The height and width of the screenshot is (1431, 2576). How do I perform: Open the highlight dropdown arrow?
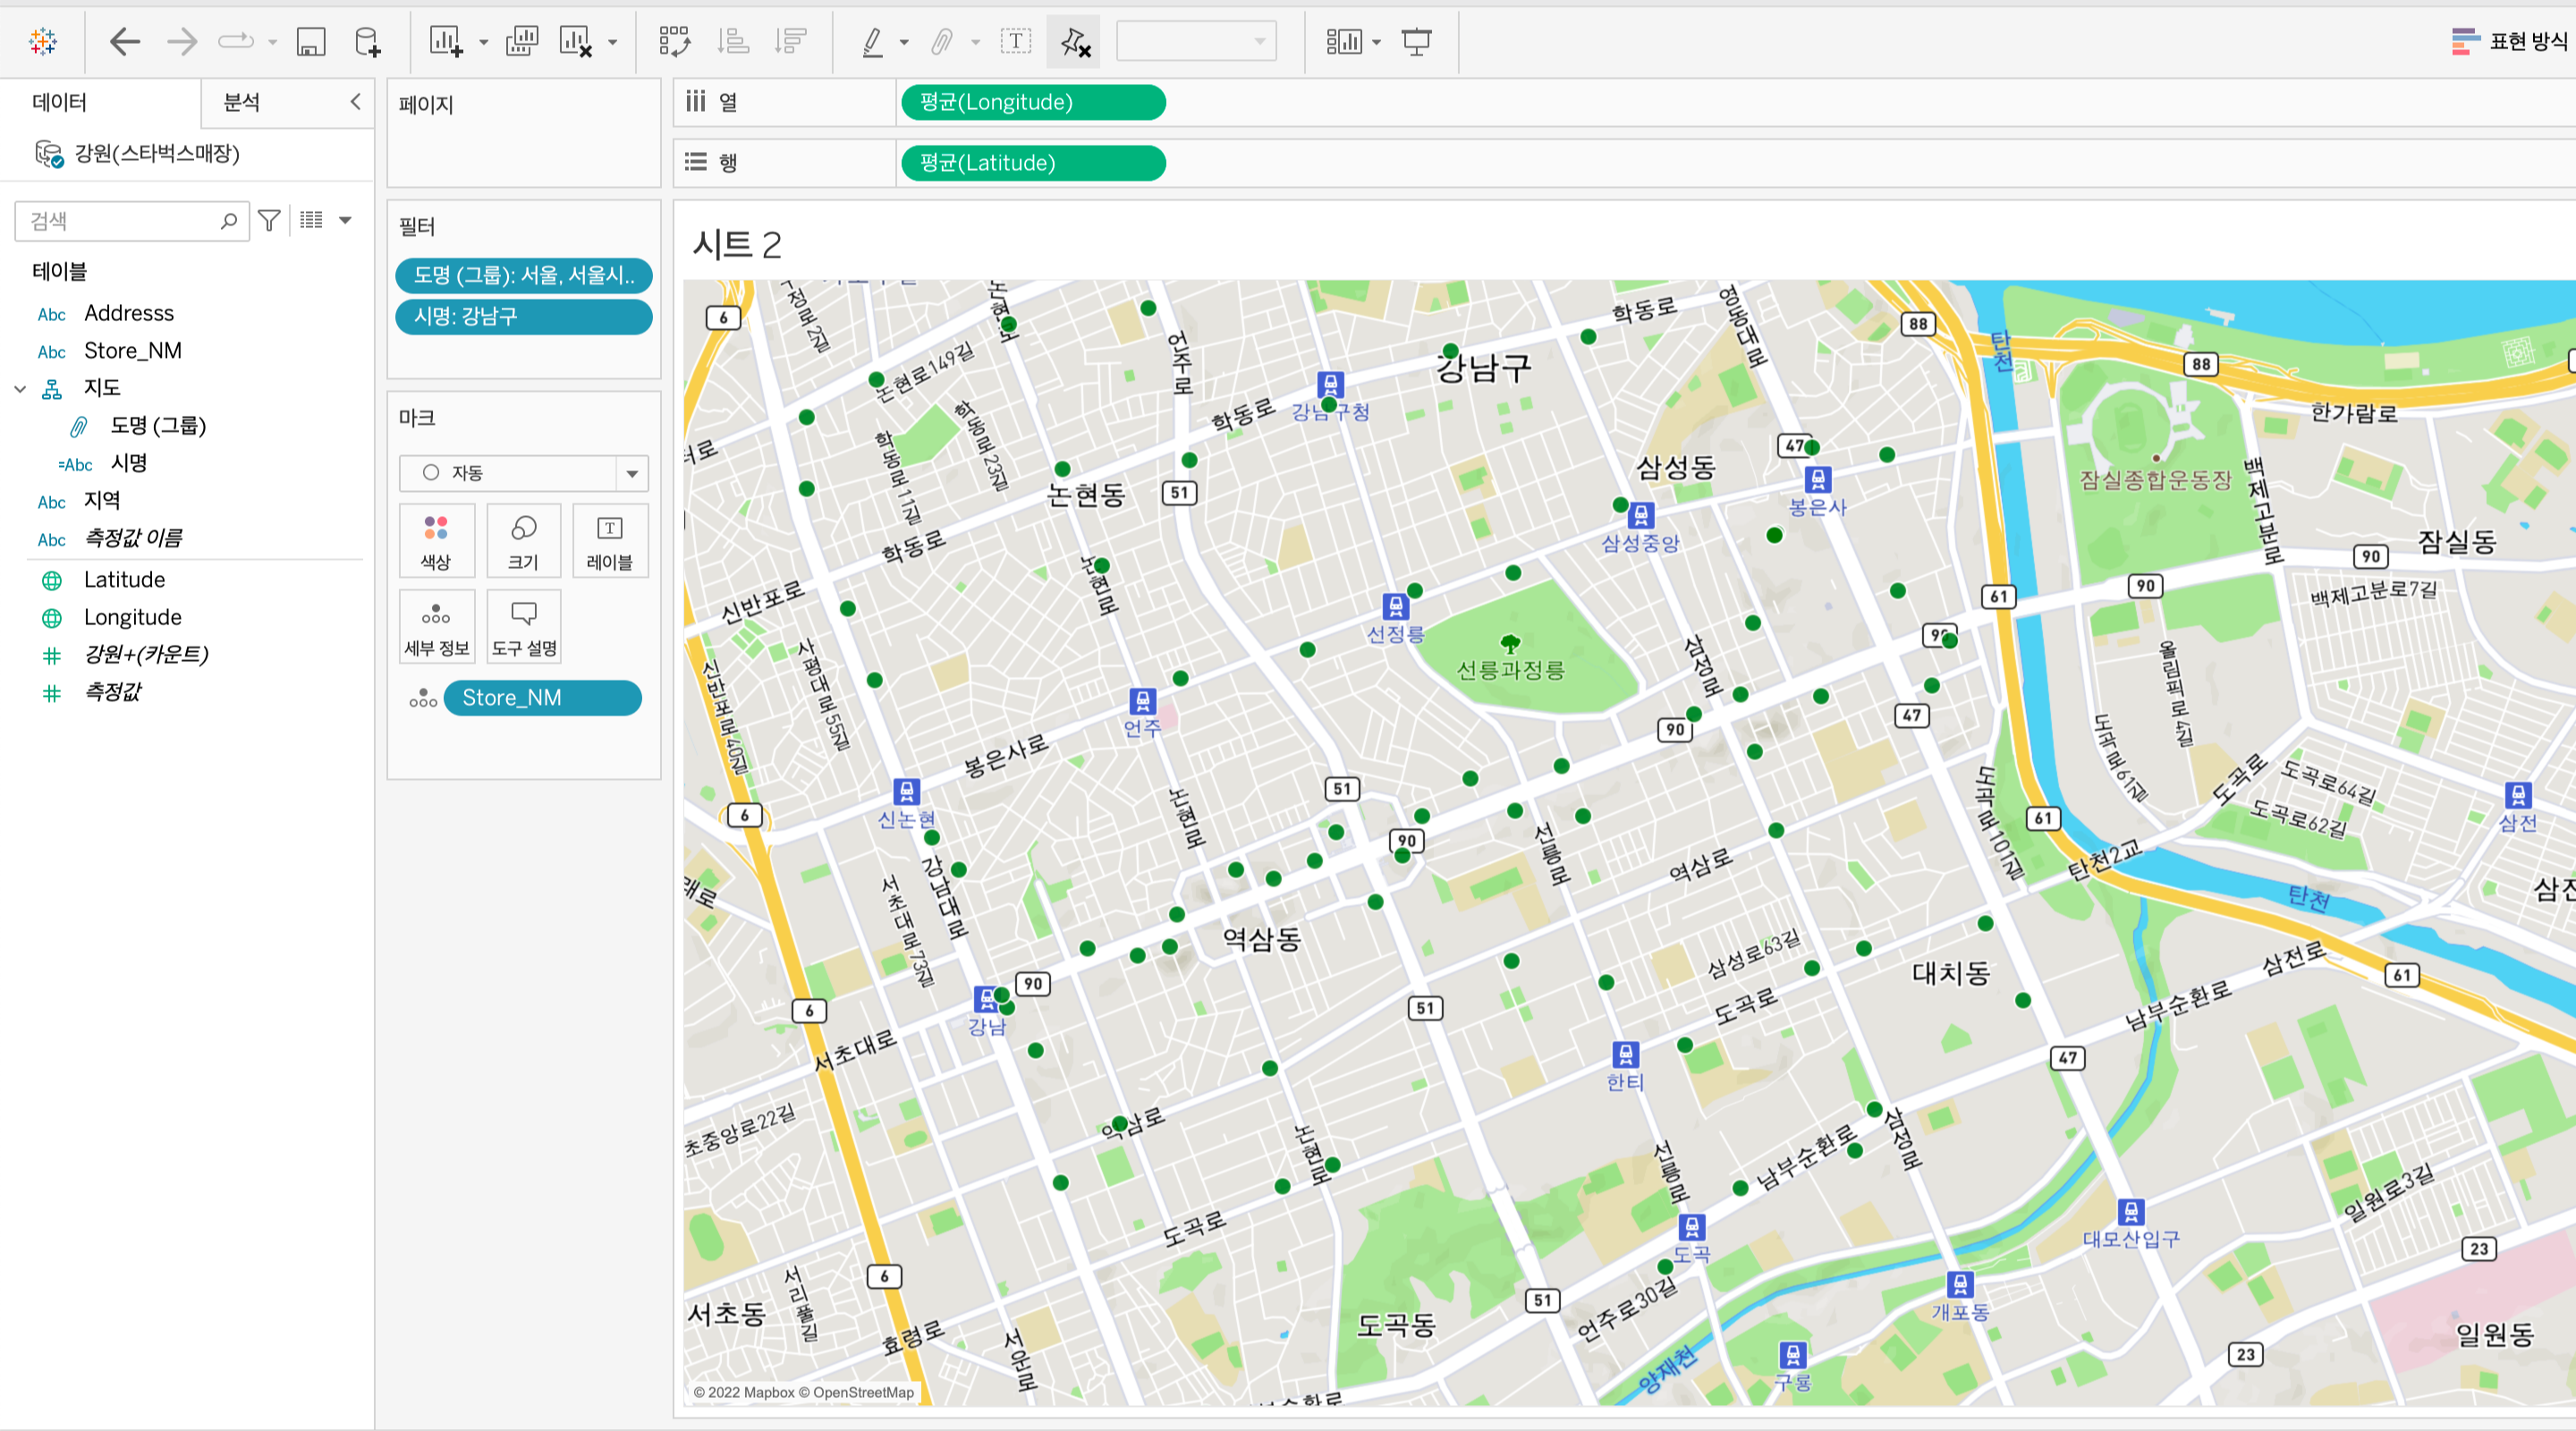tap(904, 42)
